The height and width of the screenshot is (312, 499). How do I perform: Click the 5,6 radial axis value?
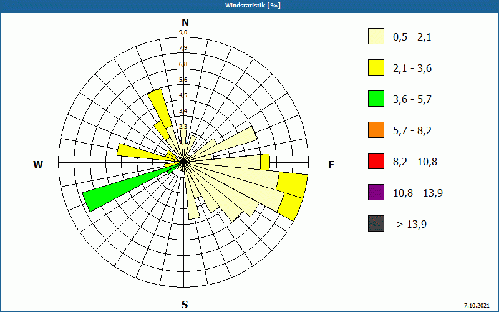click(183, 80)
